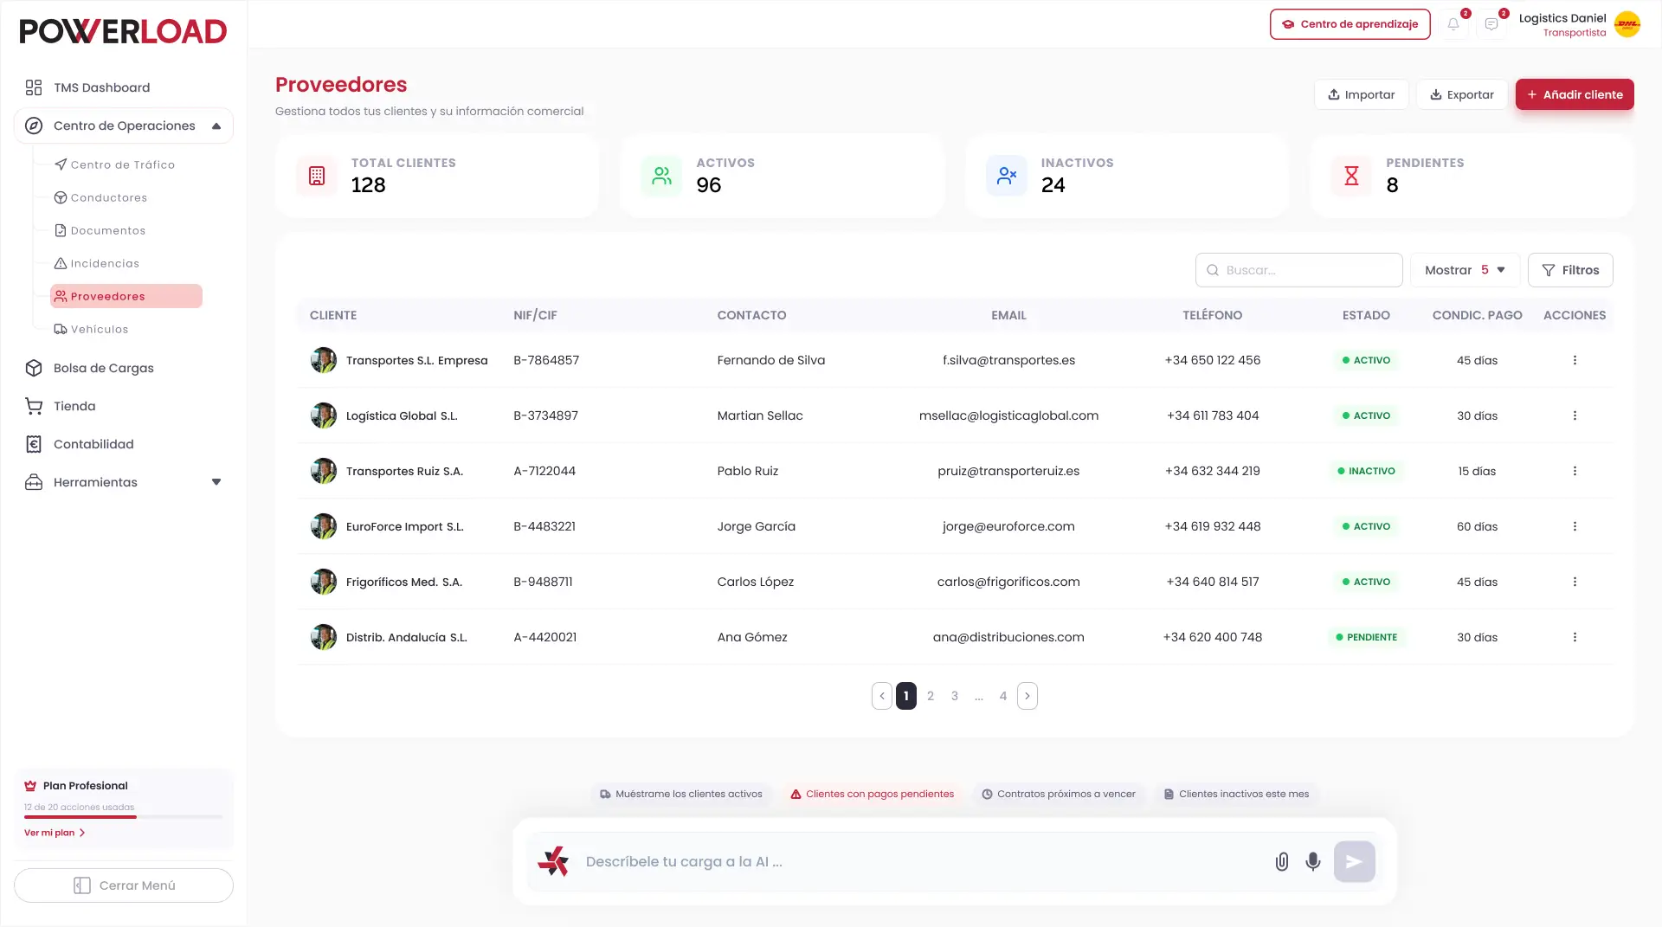The image size is (1662, 927).
Task: Focus the Descríbele tu carga input
Action: tap(922, 861)
